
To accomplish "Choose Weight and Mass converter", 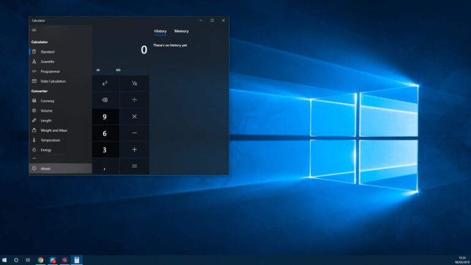I will click(x=53, y=130).
